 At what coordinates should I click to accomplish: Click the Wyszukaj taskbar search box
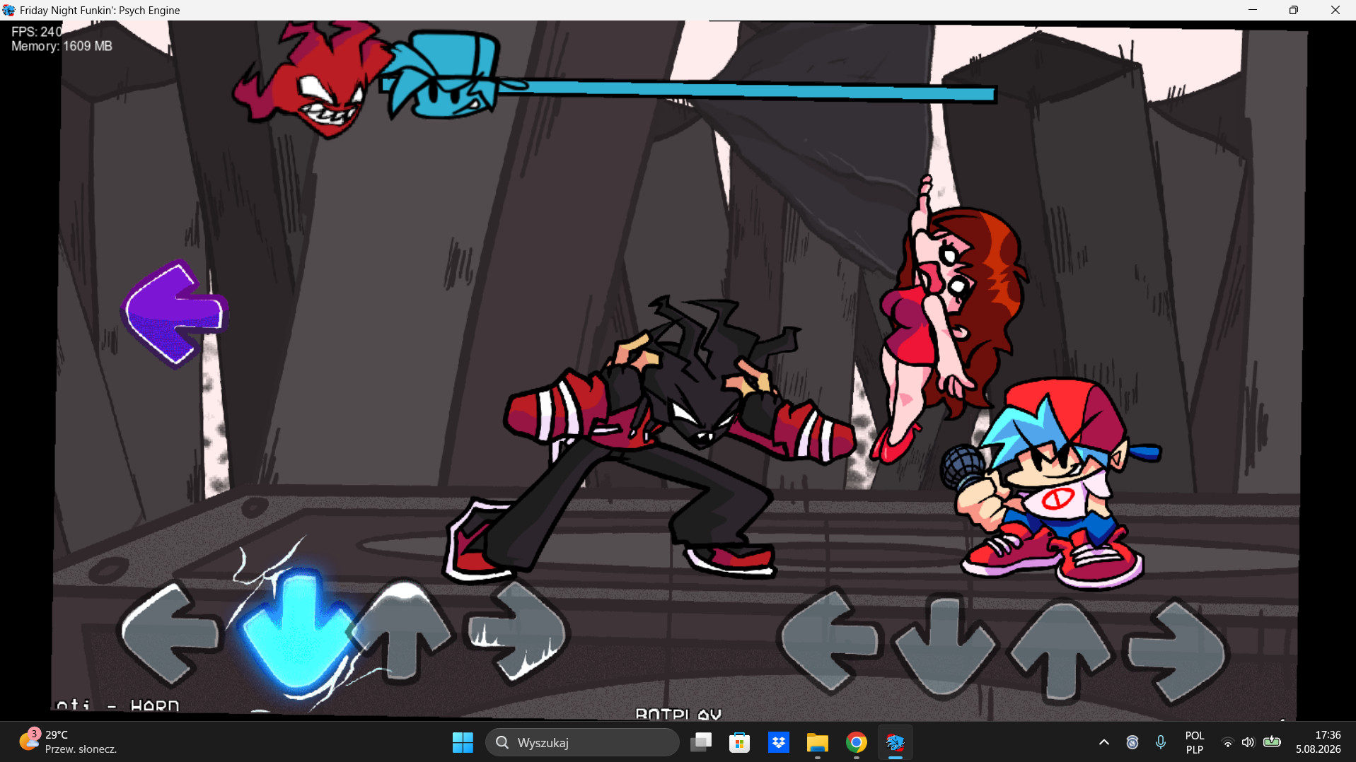click(x=582, y=742)
